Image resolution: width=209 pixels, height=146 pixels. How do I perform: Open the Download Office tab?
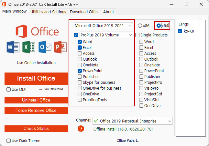[85, 12]
